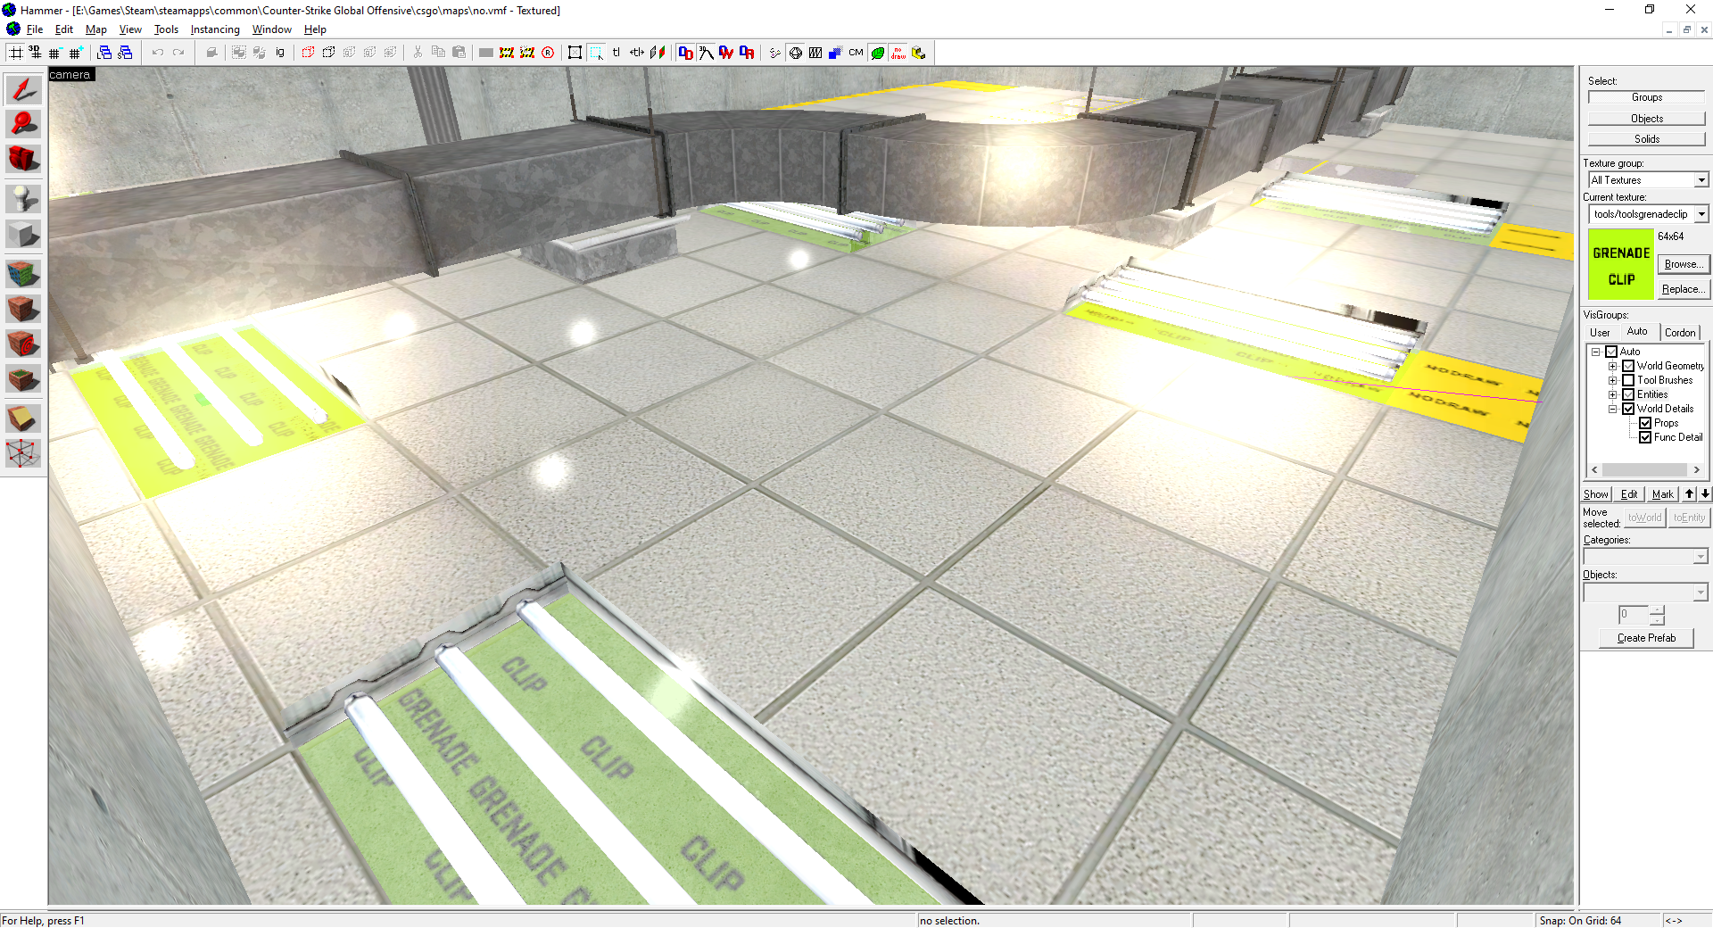Toggle ignore groups 'ig' button

tap(280, 53)
